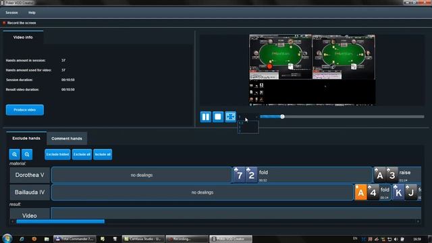Open the Session menu

[x=11, y=13]
